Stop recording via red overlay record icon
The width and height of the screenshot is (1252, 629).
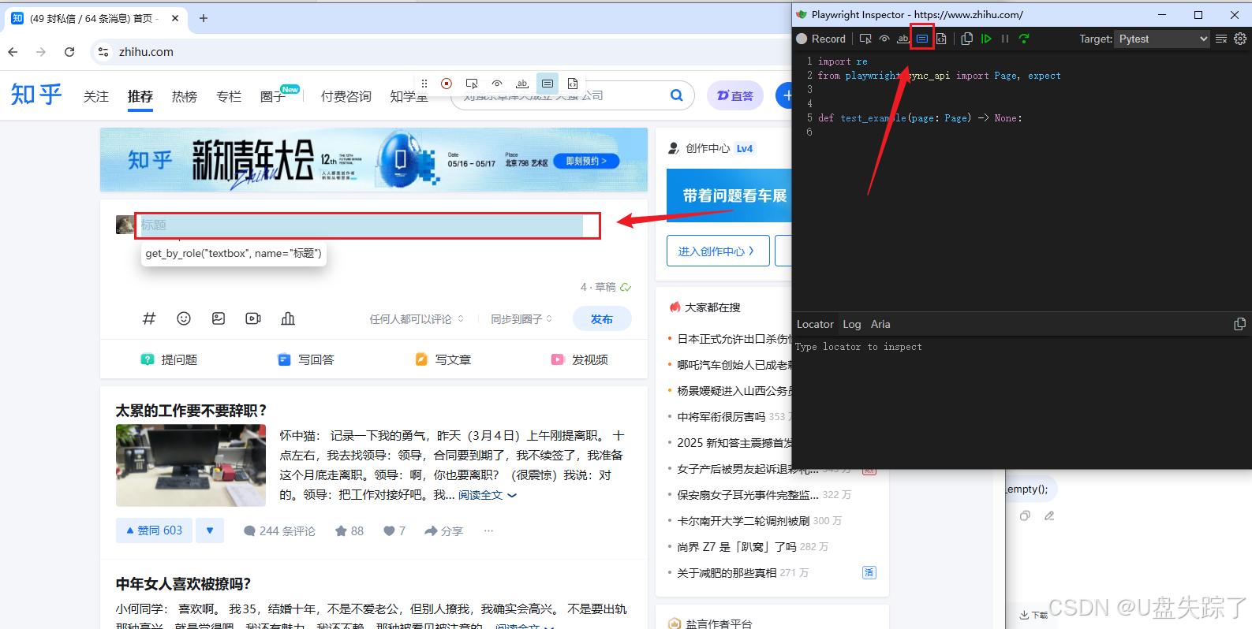[x=447, y=84]
